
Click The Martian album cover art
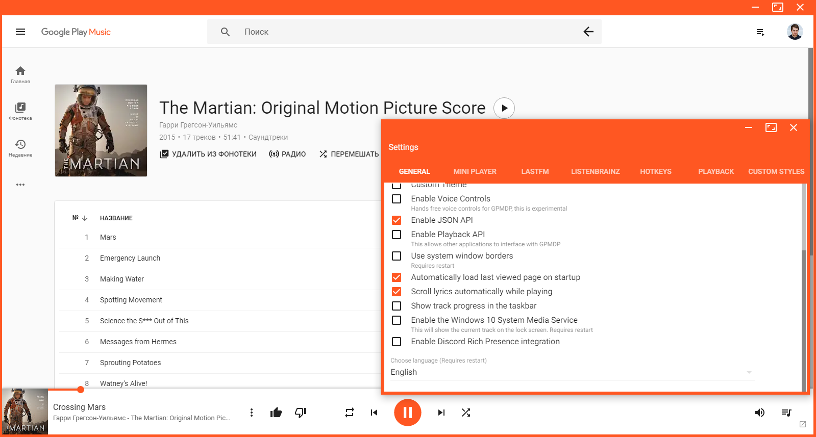(x=101, y=131)
